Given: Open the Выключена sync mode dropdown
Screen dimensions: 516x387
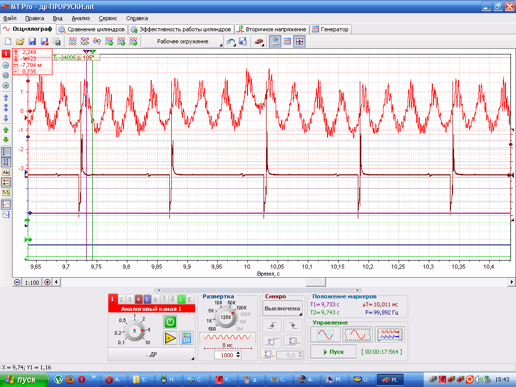Looking at the screenshot, I should click(282, 309).
